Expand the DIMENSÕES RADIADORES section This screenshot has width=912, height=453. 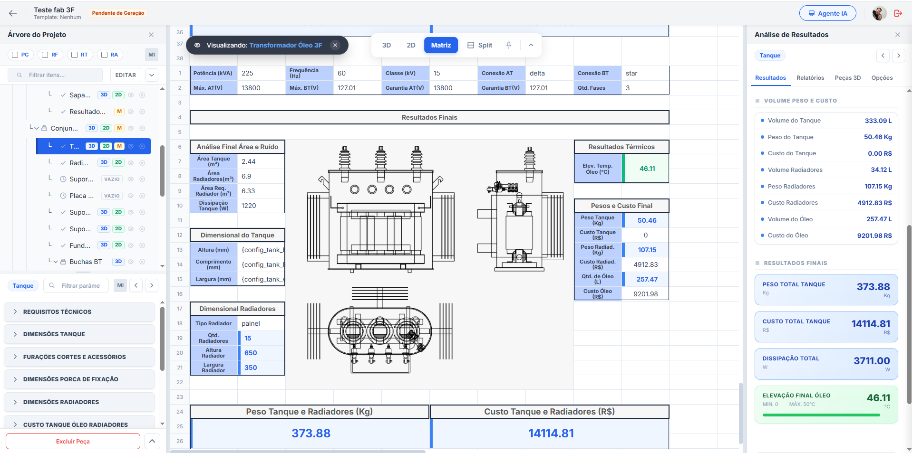click(x=79, y=402)
